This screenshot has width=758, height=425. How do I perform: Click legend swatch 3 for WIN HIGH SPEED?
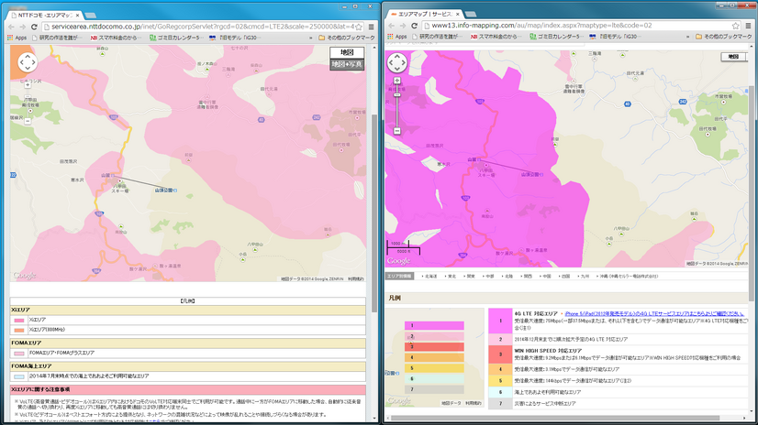(x=500, y=354)
